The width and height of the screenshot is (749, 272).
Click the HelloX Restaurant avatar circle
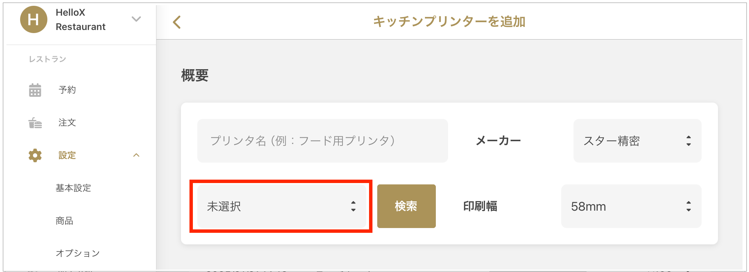pos(33,20)
